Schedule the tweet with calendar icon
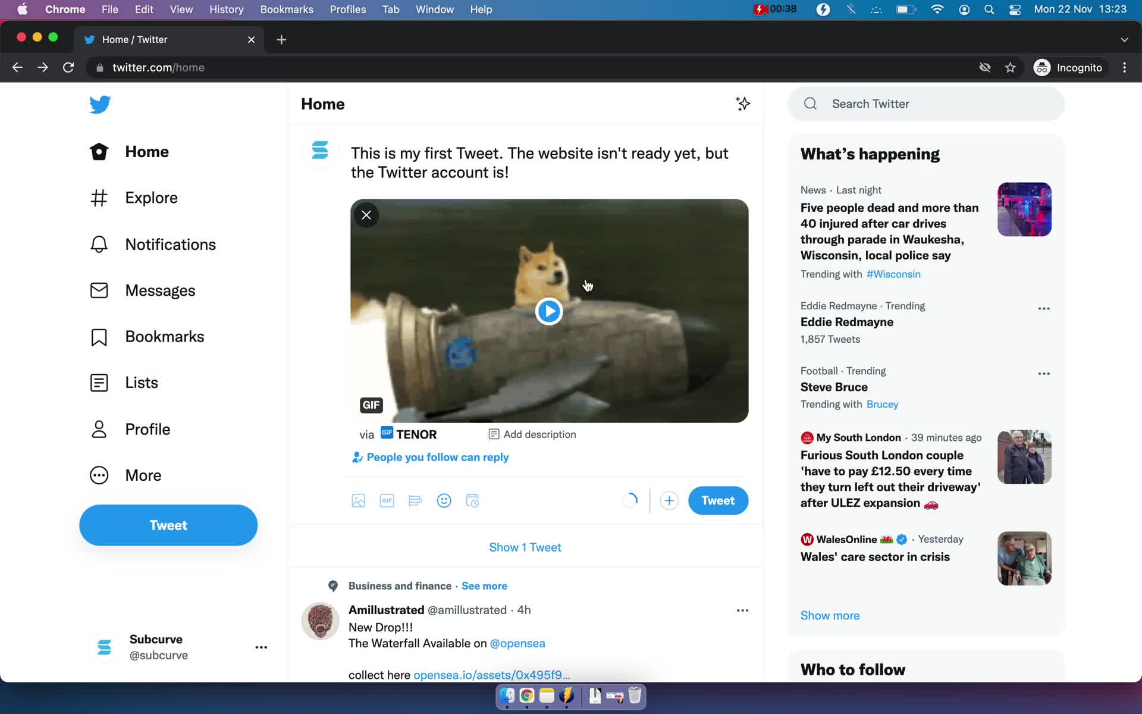1142x714 pixels. [473, 500]
